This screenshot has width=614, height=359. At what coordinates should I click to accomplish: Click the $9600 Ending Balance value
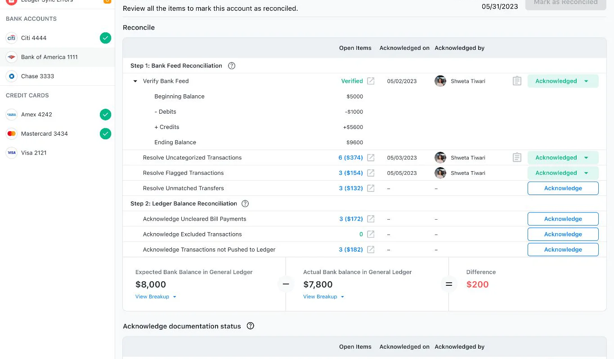(x=354, y=142)
